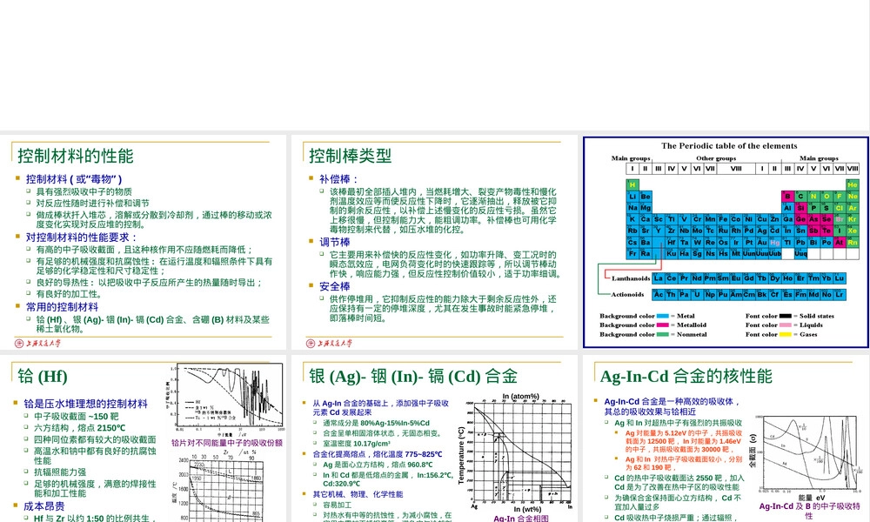This screenshot has width=870, height=522.
Task: Click the university logo on 控制棒类型 slide
Action: [x=329, y=344]
